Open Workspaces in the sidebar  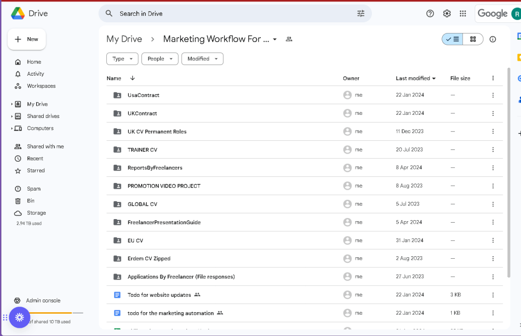coord(41,86)
